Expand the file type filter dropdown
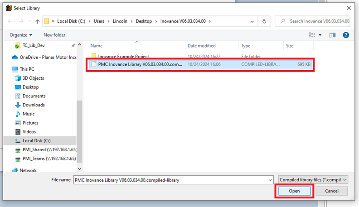 pyautogui.click(x=313, y=180)
